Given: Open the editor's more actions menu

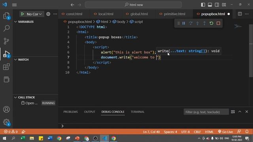Looking at the screenshot, I should click(x=247, y=14).
